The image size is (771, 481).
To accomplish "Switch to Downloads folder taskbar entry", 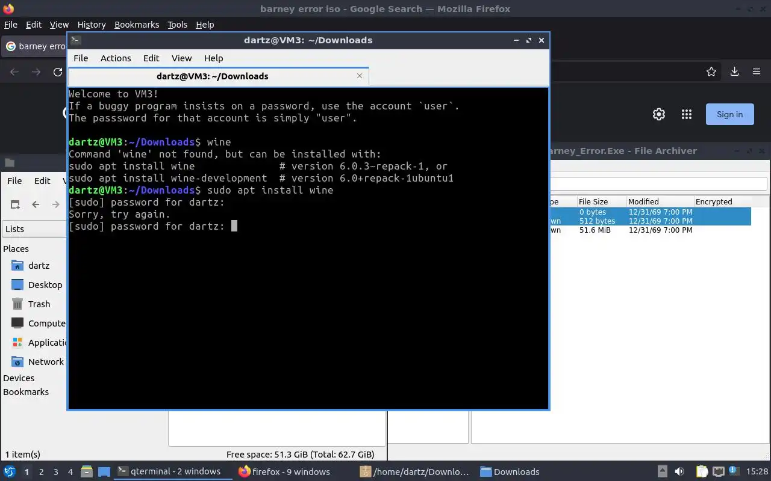I will (x=510, y=471).
